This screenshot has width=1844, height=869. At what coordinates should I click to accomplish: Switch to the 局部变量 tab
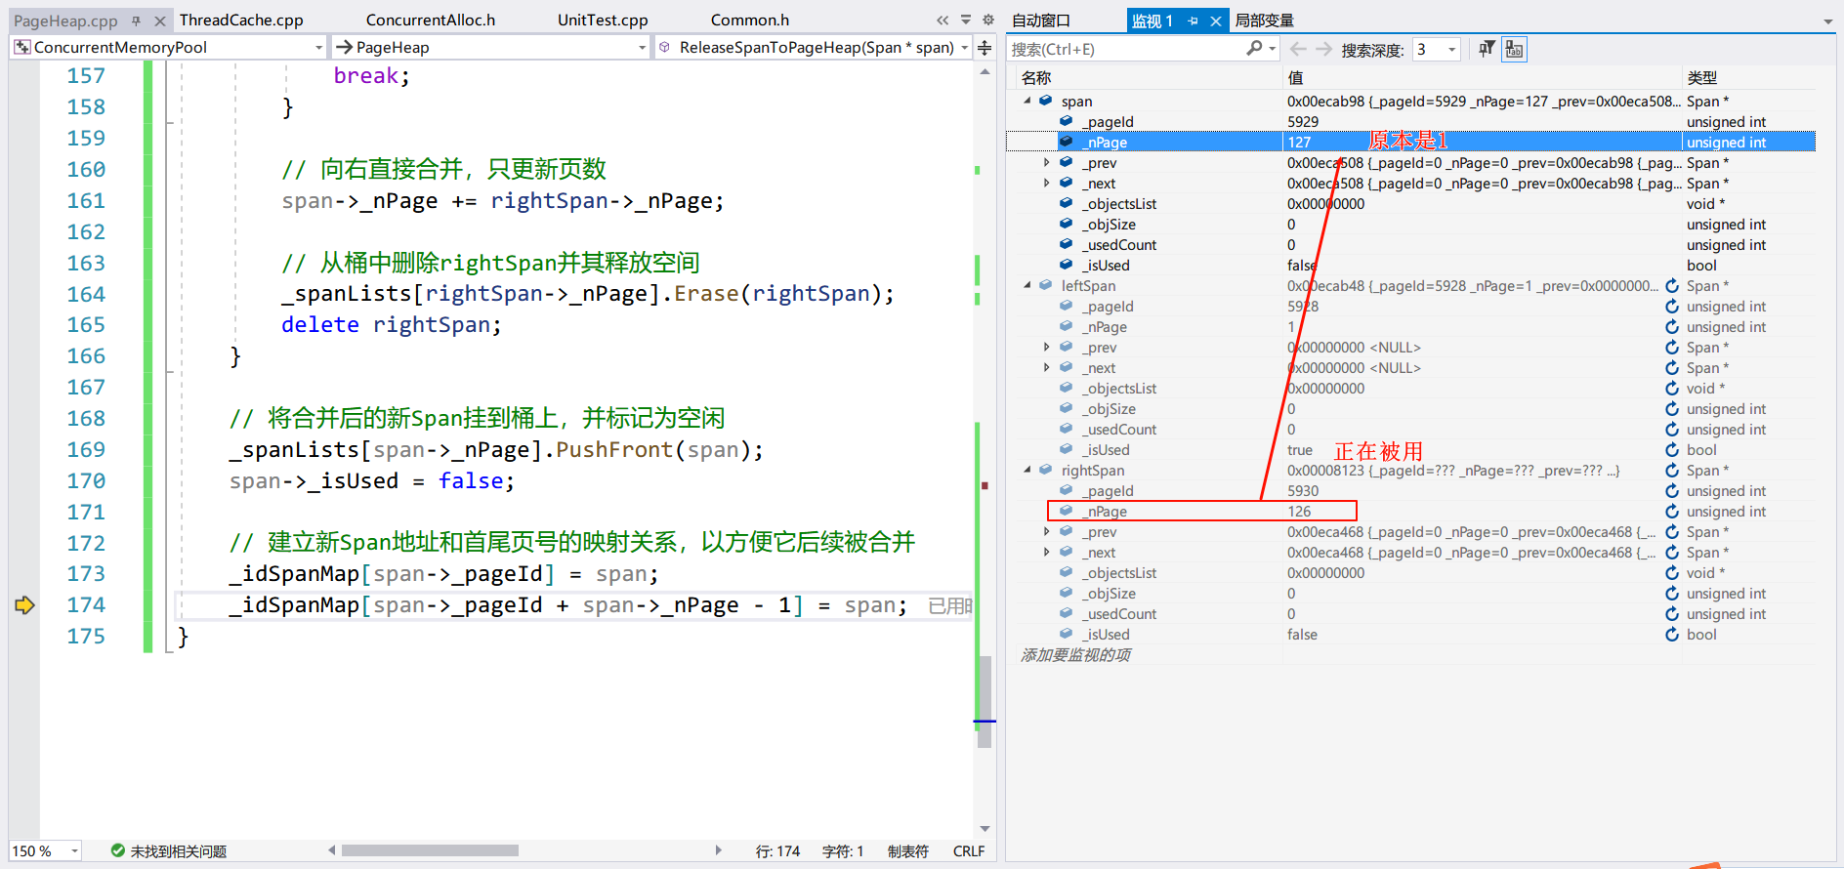pyautogui.click(x=1264, y=21)
